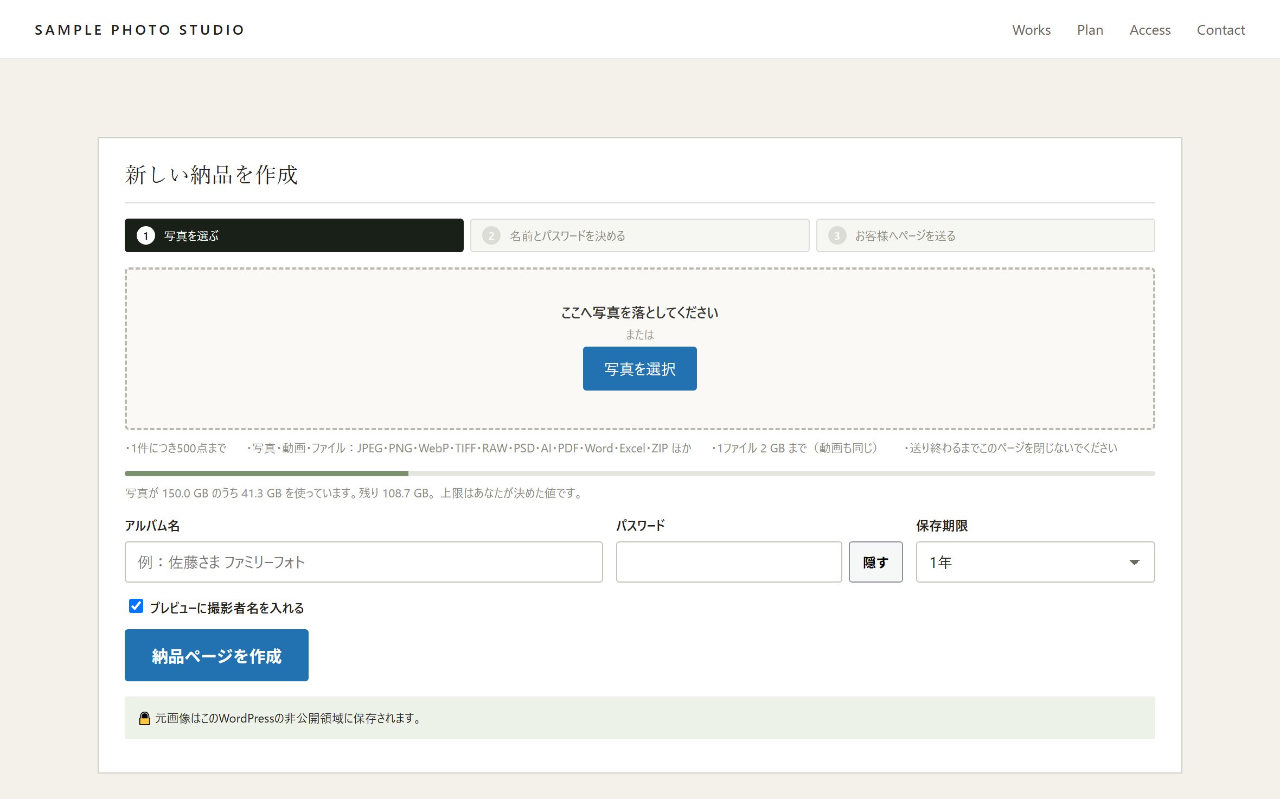The width and height of the screenshot is (1280, 799).
Task: Click the storage usage text 150.0 GB のうち 41.3 GB
Action: tap(222, 493)
